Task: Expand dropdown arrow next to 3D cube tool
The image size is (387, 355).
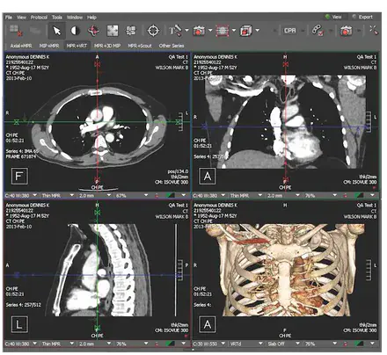Action: pos(257,30)
